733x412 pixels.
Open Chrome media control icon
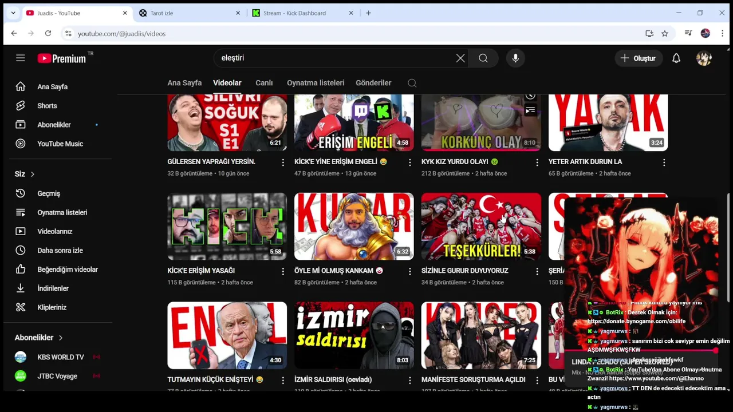click(688, 34)
